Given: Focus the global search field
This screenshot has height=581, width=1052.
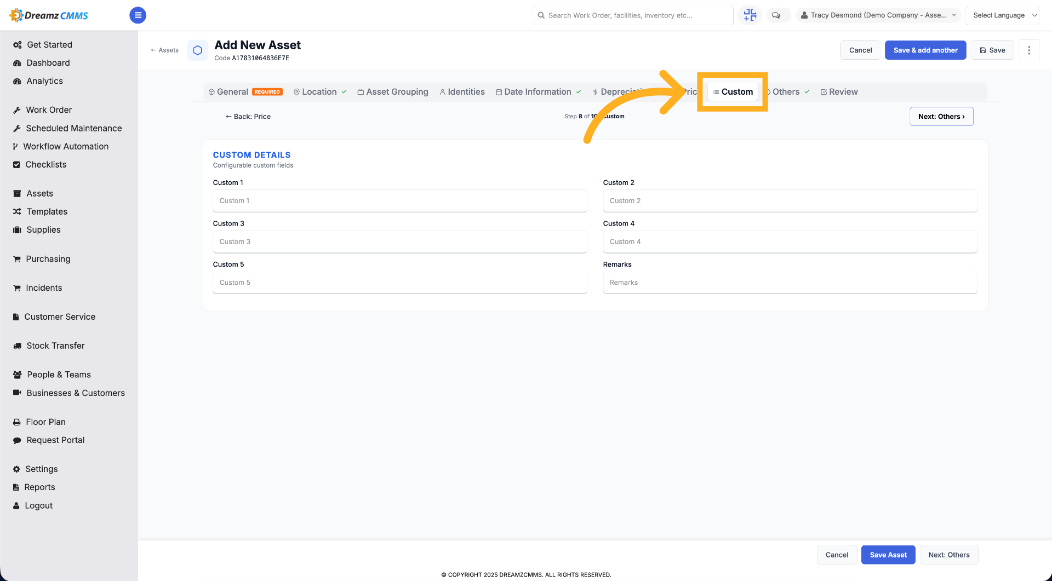Looking at the screenshot, I should click(x=633, y=15).
